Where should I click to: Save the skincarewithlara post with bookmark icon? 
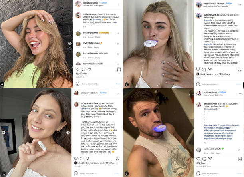117,158
